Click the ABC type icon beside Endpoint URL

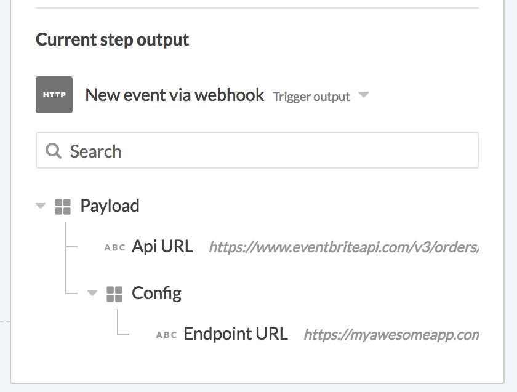(166, 335)
